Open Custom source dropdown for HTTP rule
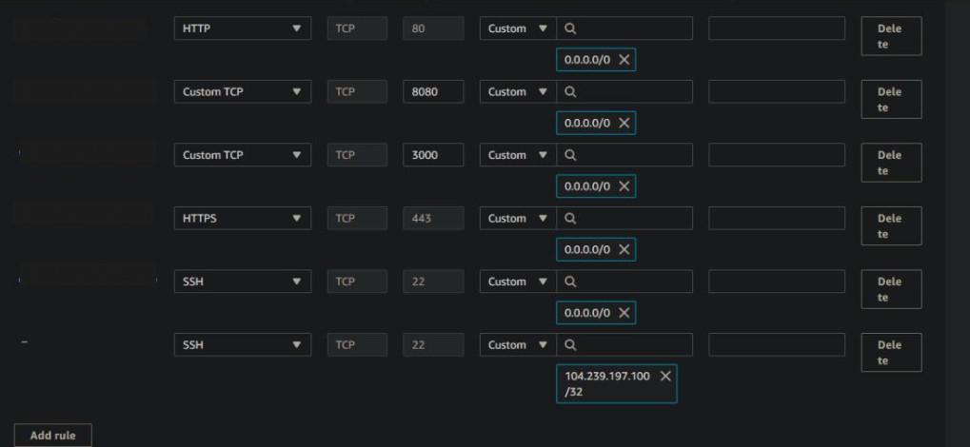 [x=517, y=29]
